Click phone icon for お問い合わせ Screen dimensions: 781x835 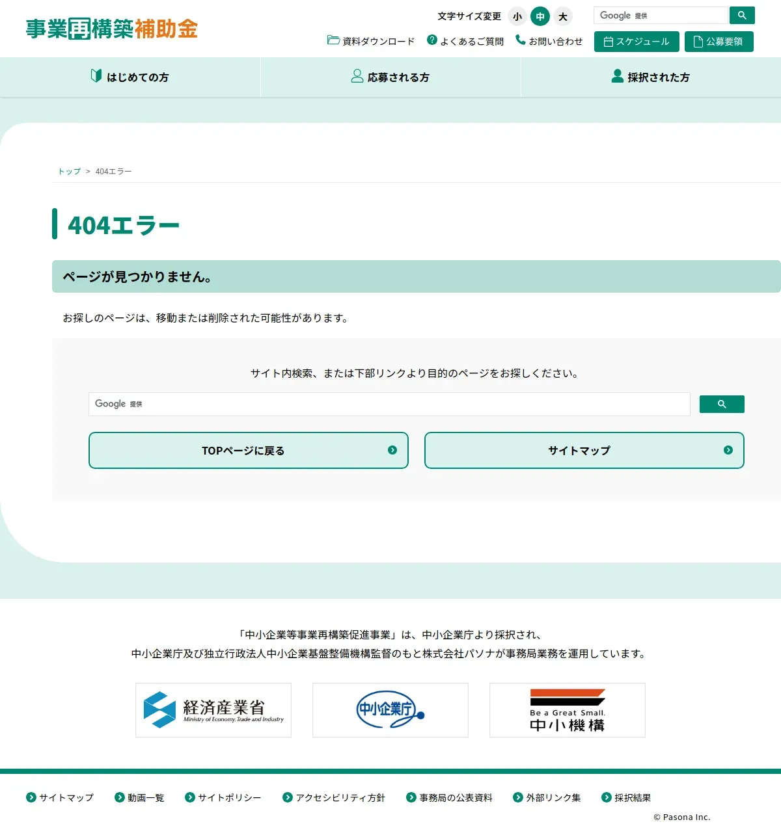[x=521, y=40]
